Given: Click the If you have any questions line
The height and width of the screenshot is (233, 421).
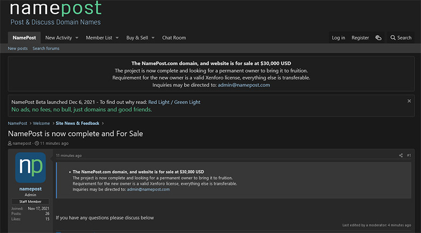Looking at the screenshot, I should [x=105, y=218].
